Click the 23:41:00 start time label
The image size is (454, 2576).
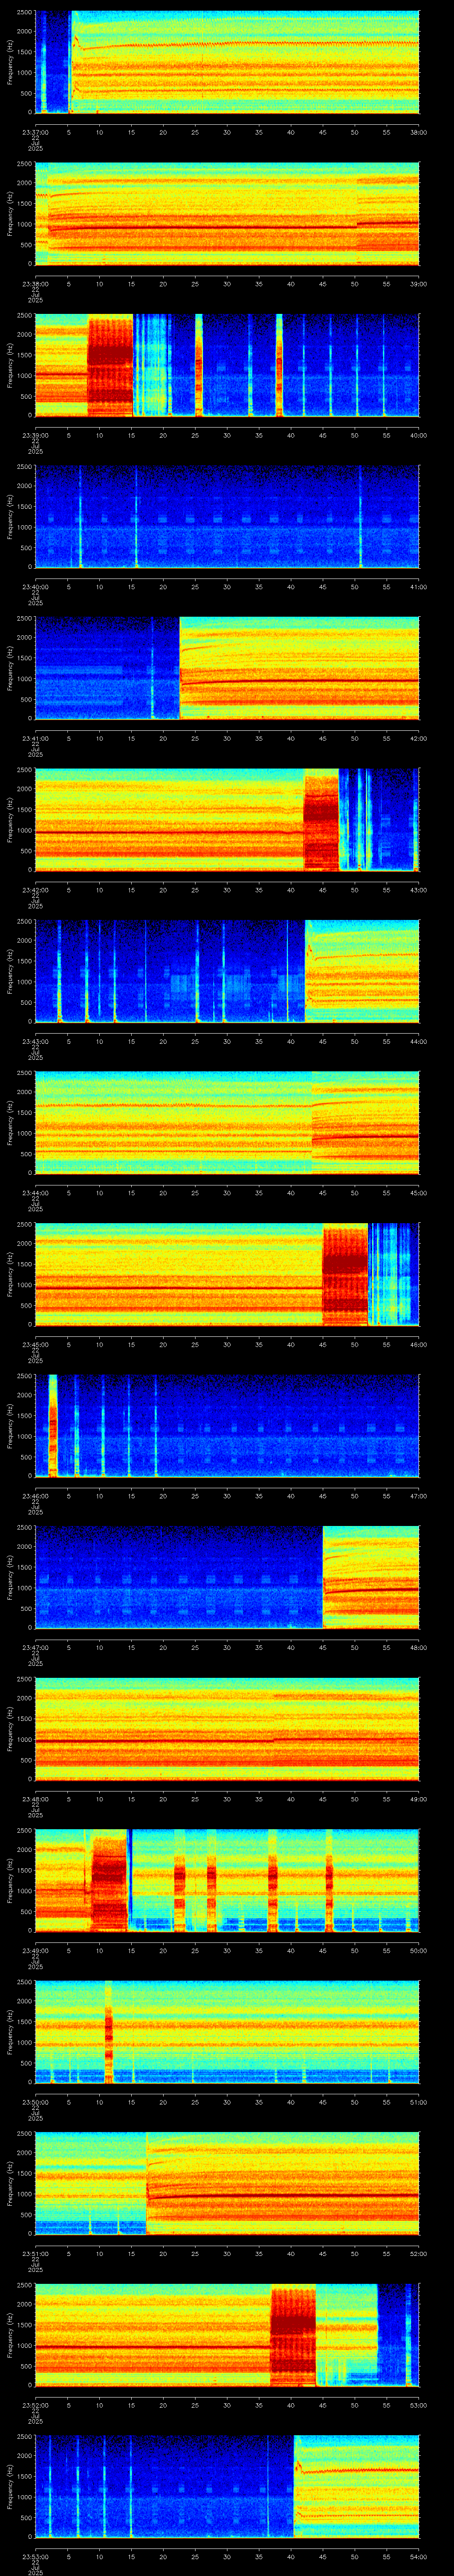(x=35, y=738)
